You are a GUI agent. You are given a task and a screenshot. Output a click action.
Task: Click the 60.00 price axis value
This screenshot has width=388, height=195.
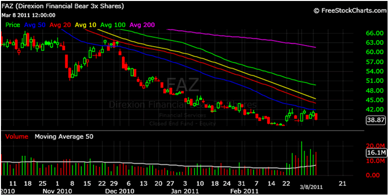375,52
